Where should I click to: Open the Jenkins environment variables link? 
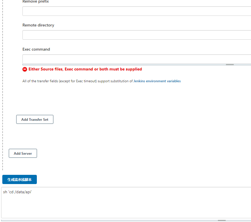click(157, 81)
